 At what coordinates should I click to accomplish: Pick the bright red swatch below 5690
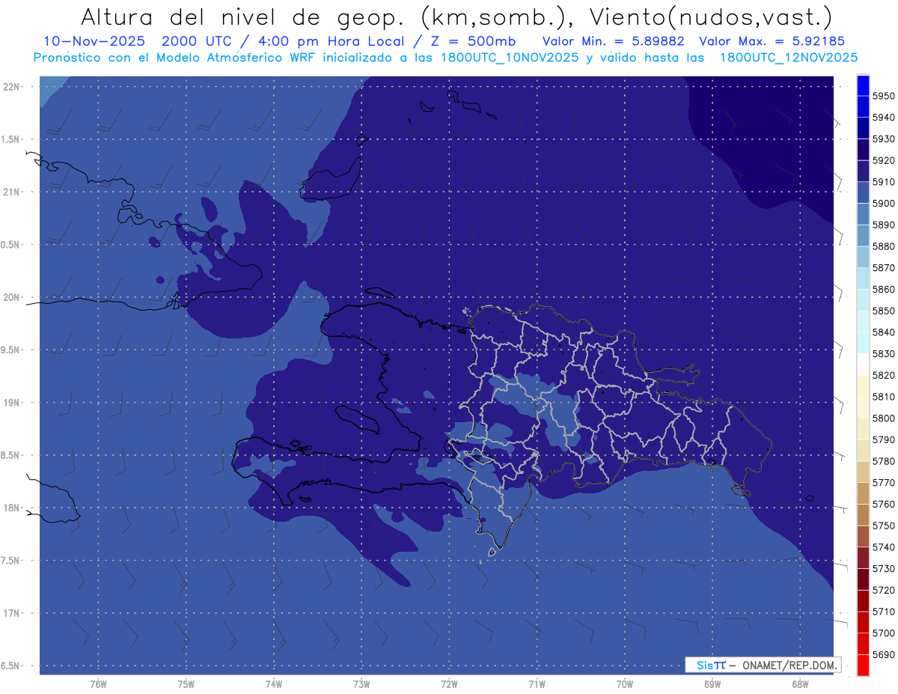(x=863, y=665)
